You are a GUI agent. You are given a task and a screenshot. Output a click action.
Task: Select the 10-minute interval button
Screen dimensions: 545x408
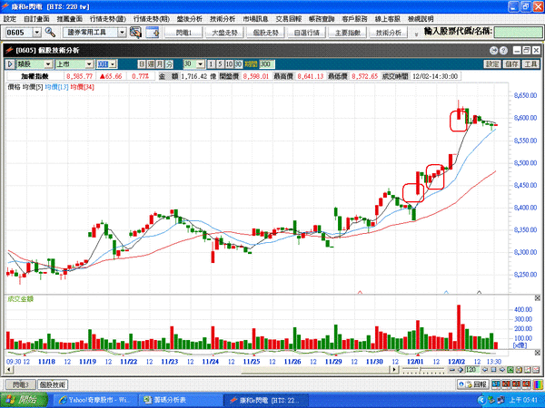pos(229,64)
